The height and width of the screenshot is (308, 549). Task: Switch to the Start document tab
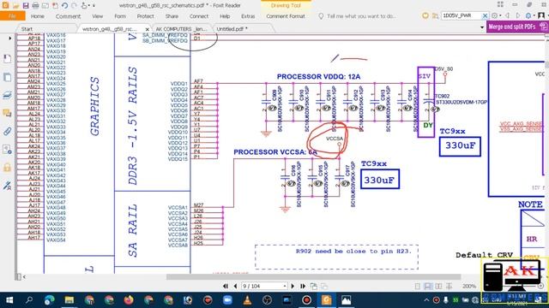[x=27, y=29]
